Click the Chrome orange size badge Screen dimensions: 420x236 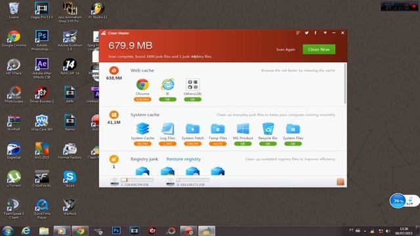142,100
